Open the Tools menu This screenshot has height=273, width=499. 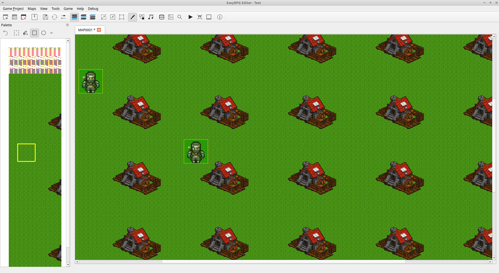point(56,8)
